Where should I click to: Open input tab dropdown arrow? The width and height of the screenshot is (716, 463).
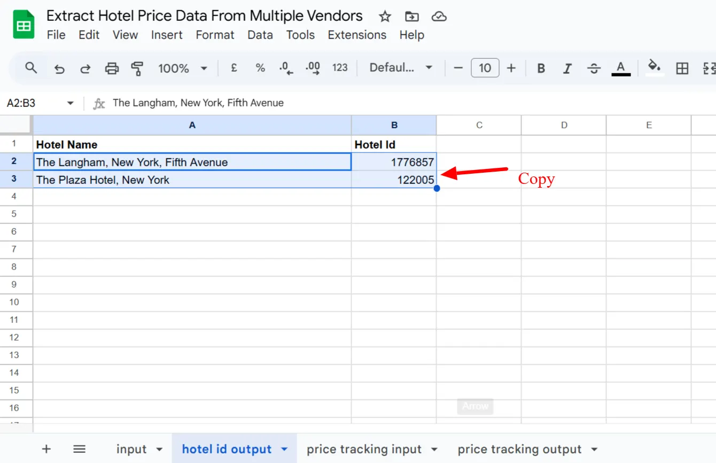pos(159,450)
